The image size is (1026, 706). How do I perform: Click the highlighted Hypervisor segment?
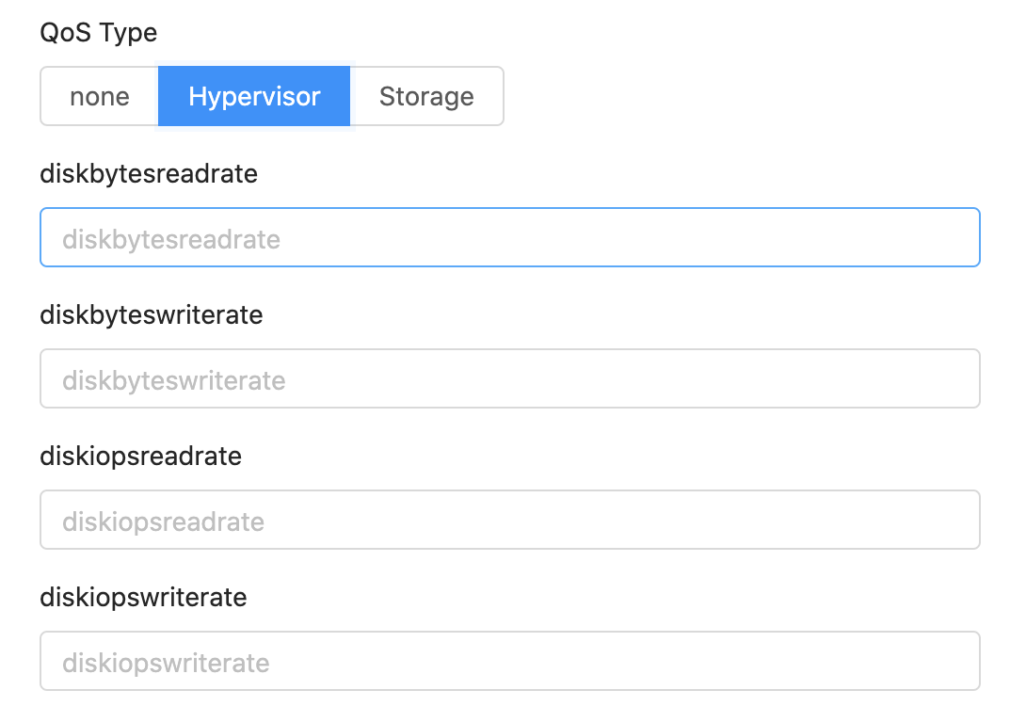pos(254,95)
